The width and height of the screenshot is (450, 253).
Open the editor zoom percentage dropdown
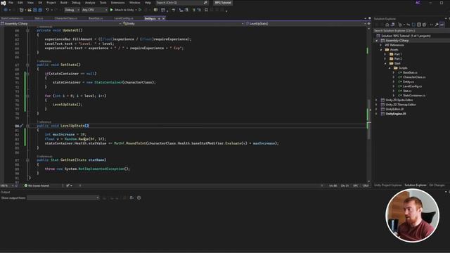coord(7,186)
